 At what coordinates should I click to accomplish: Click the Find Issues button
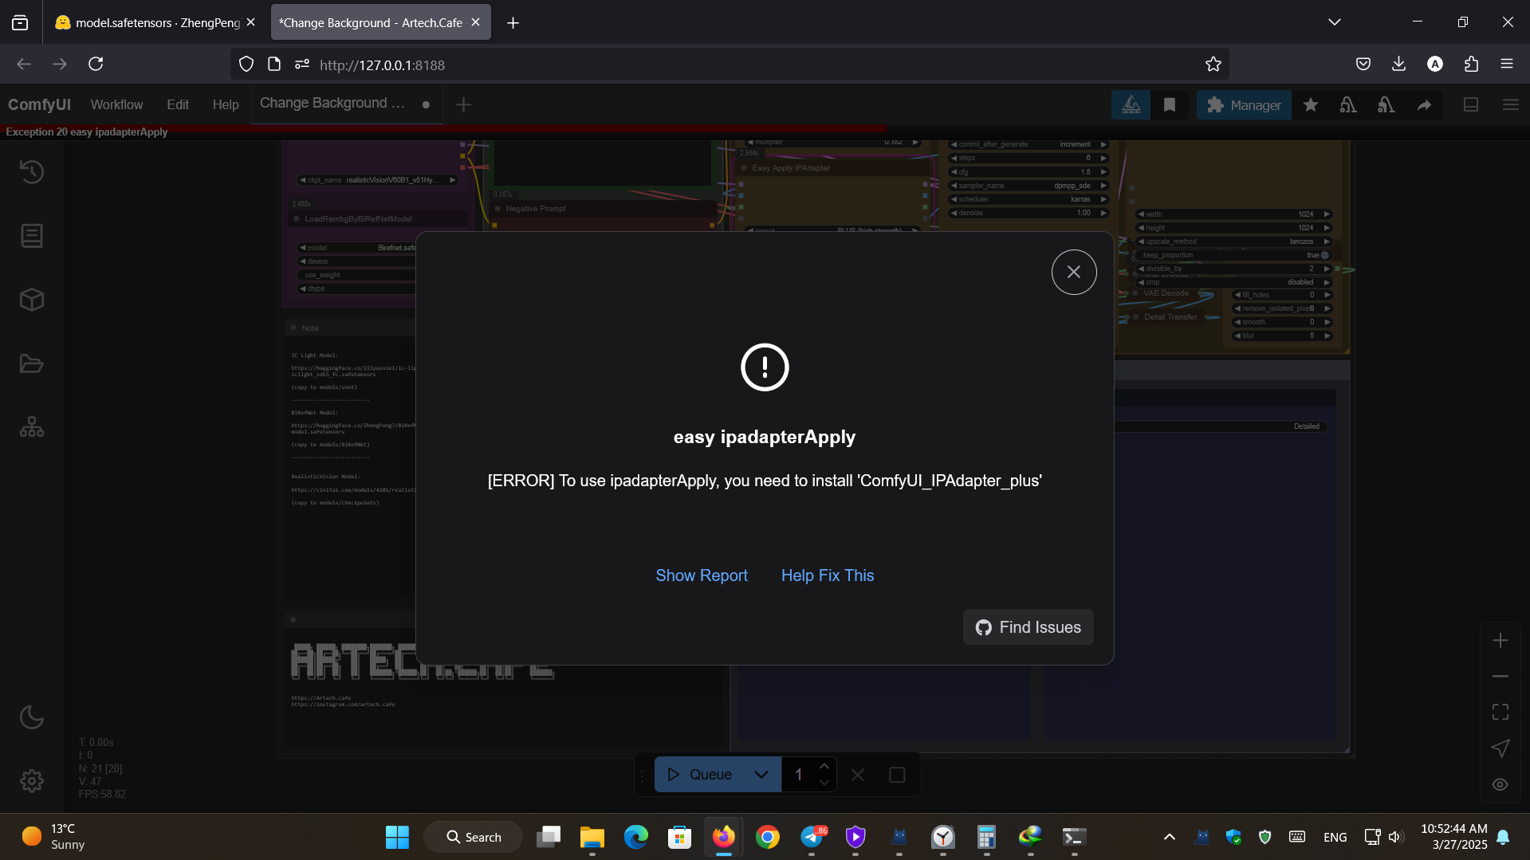[1028, 627]
